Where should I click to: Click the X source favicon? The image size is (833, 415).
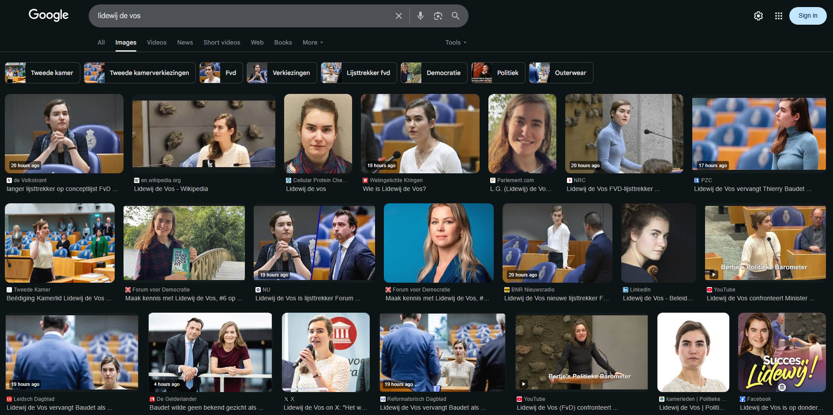point(286,399)
